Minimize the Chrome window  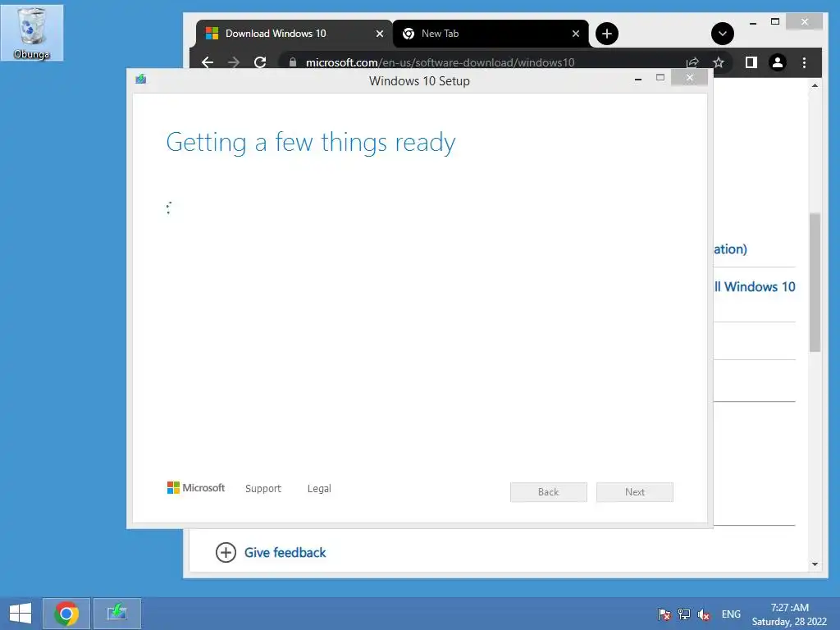point(753,23)
